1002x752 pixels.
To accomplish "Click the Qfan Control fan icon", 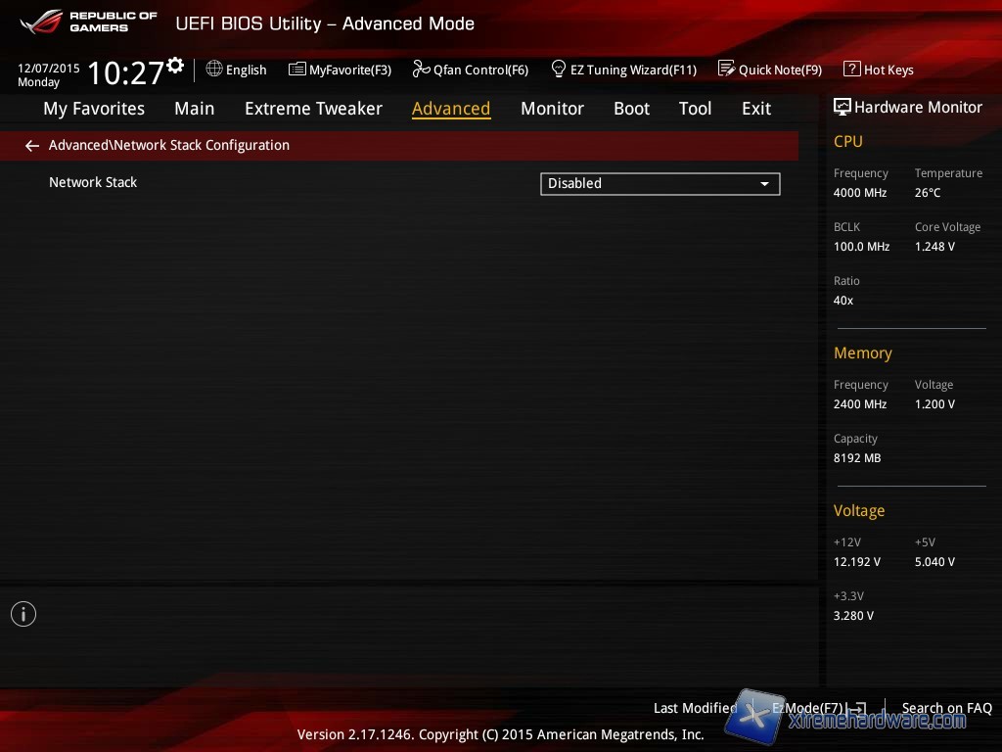I will click(421, 70).
